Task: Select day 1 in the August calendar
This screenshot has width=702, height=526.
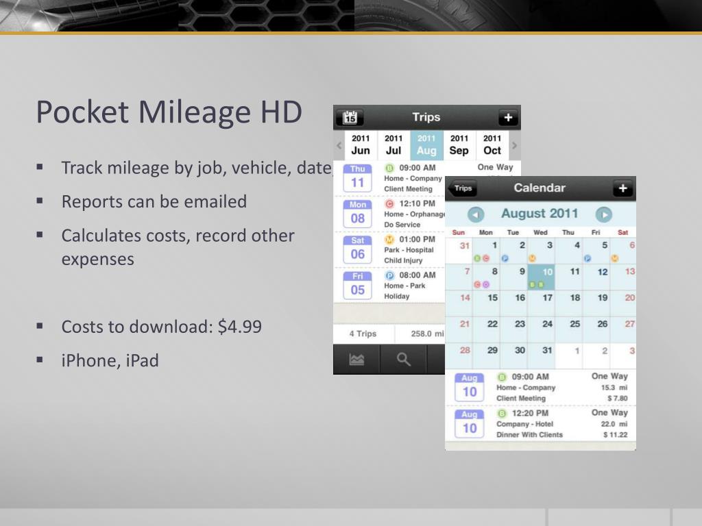Action: [x=487, y=251]
